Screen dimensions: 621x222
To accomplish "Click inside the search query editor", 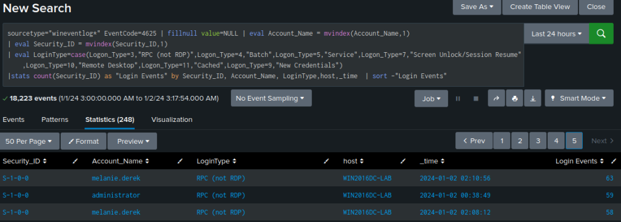I will pos(263,55).
